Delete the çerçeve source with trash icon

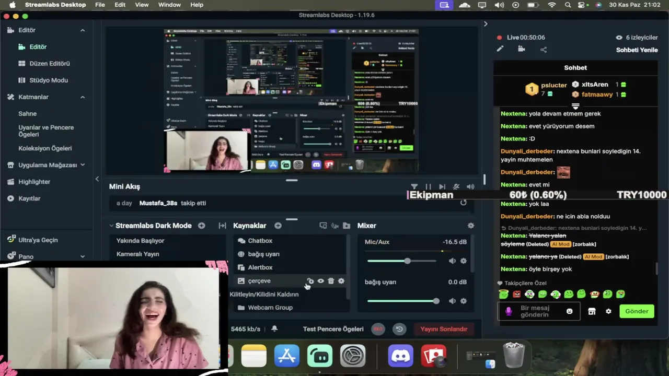331,281
